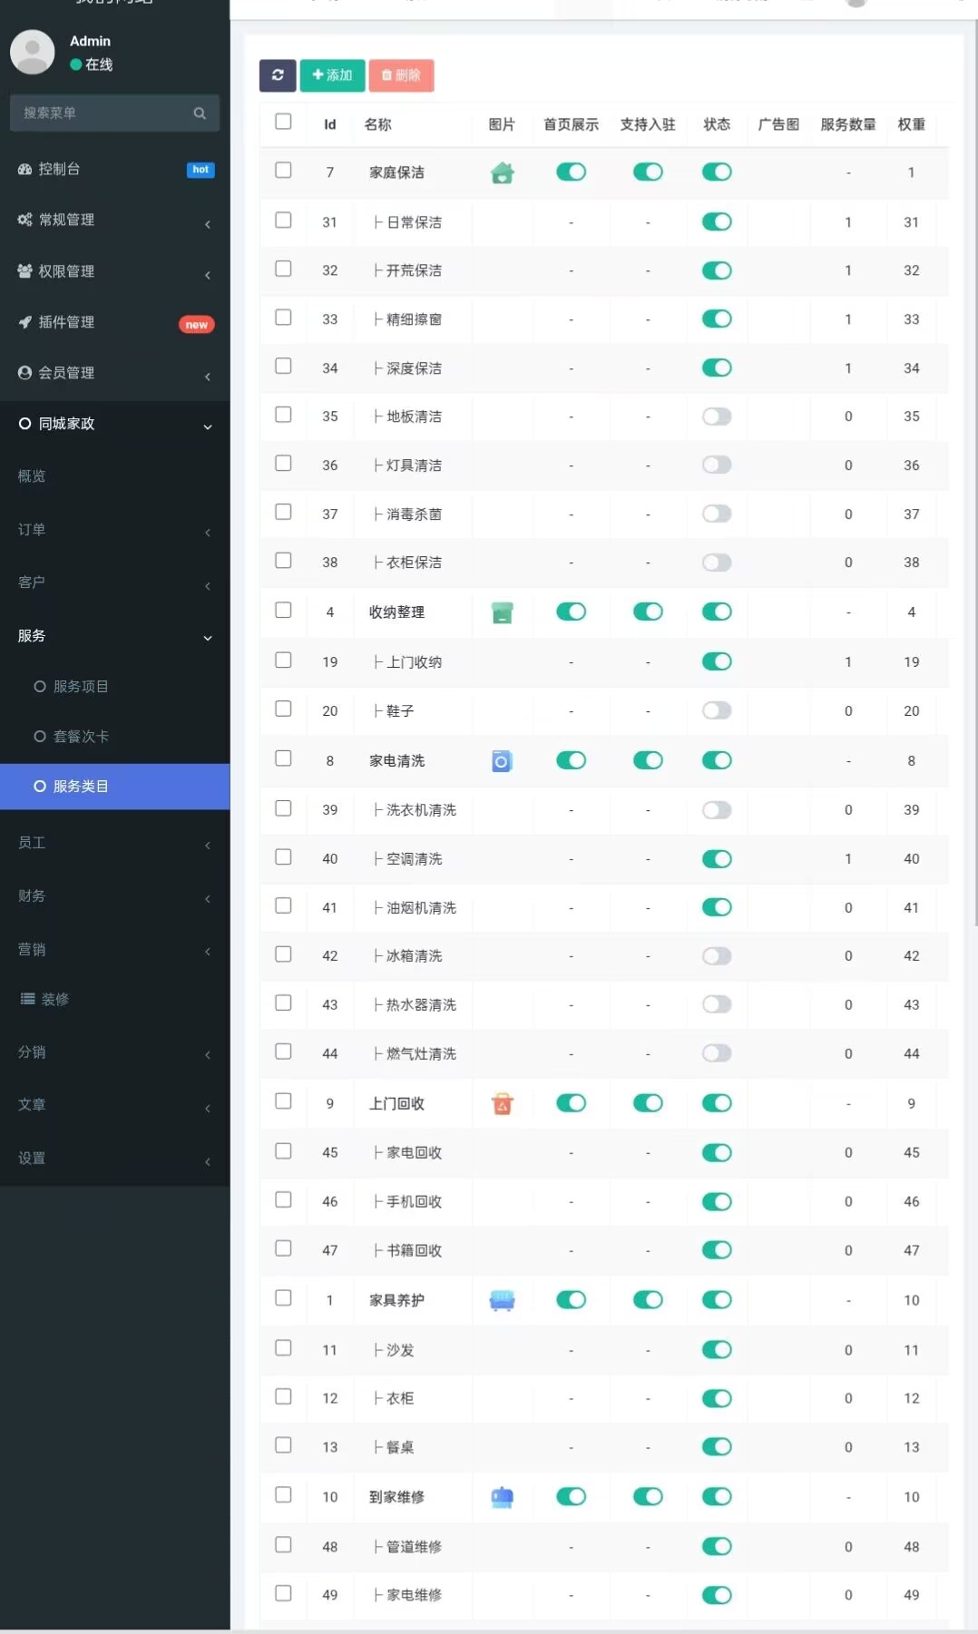Click the 装修 list icon
The image size is (978, 1634).
point(28,999)
